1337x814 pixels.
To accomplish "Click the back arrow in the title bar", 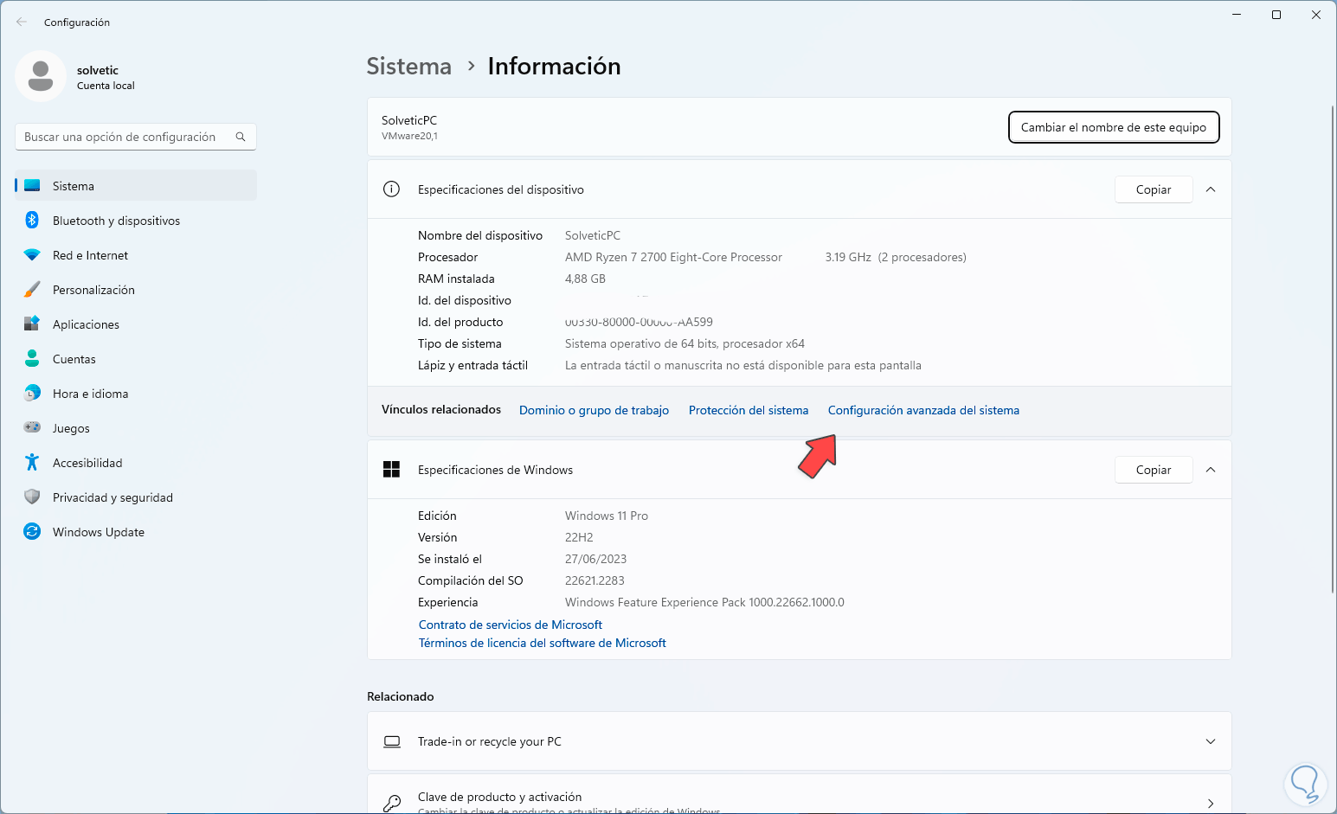I will [22, 22].
